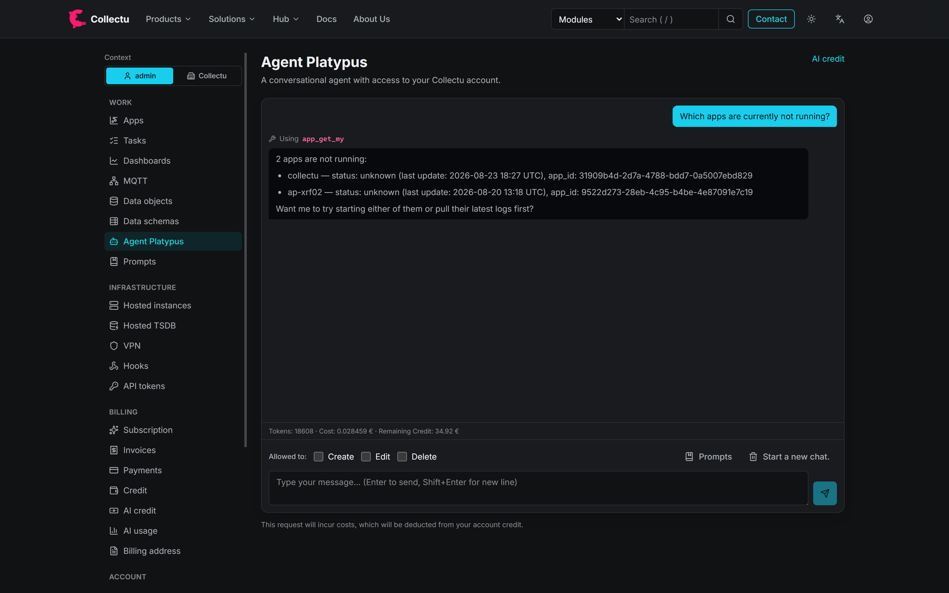Click the ap-xrf02 app status line
The height and width of the screenshot is (593, 949).
click(x=520, y=192)
